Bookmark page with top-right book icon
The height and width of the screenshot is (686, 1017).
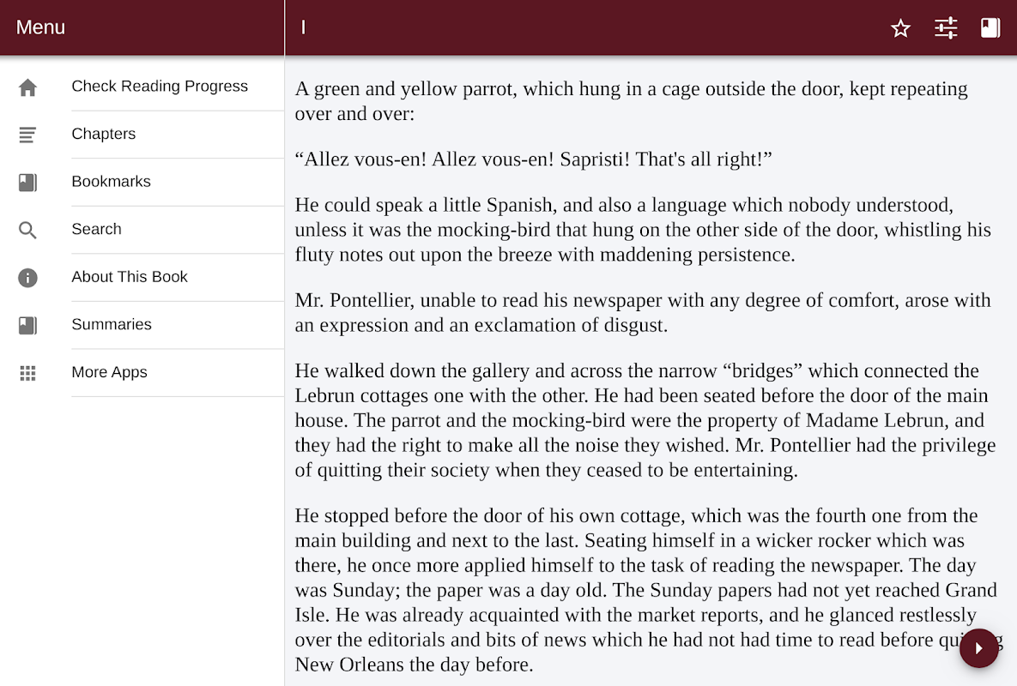click(x=990, y=27)
